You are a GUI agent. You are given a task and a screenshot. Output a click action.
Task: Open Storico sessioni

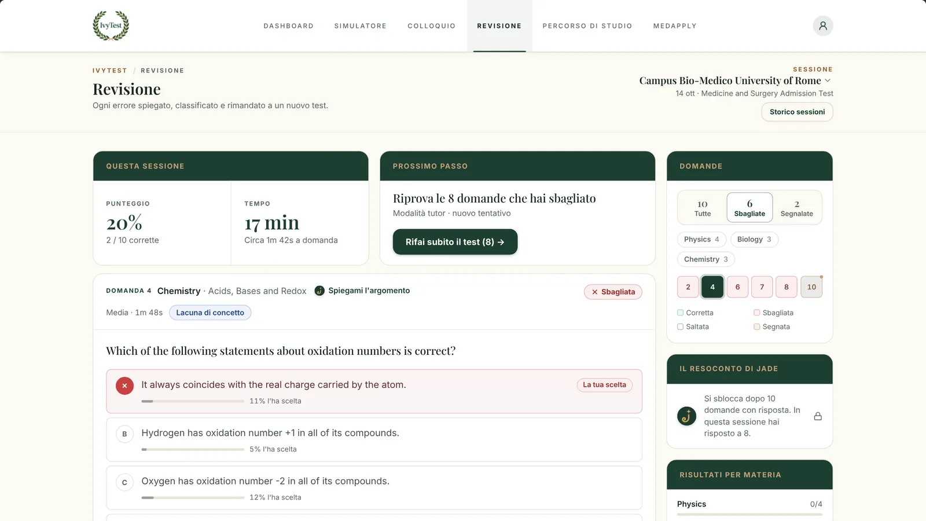[x=797, y=112]
